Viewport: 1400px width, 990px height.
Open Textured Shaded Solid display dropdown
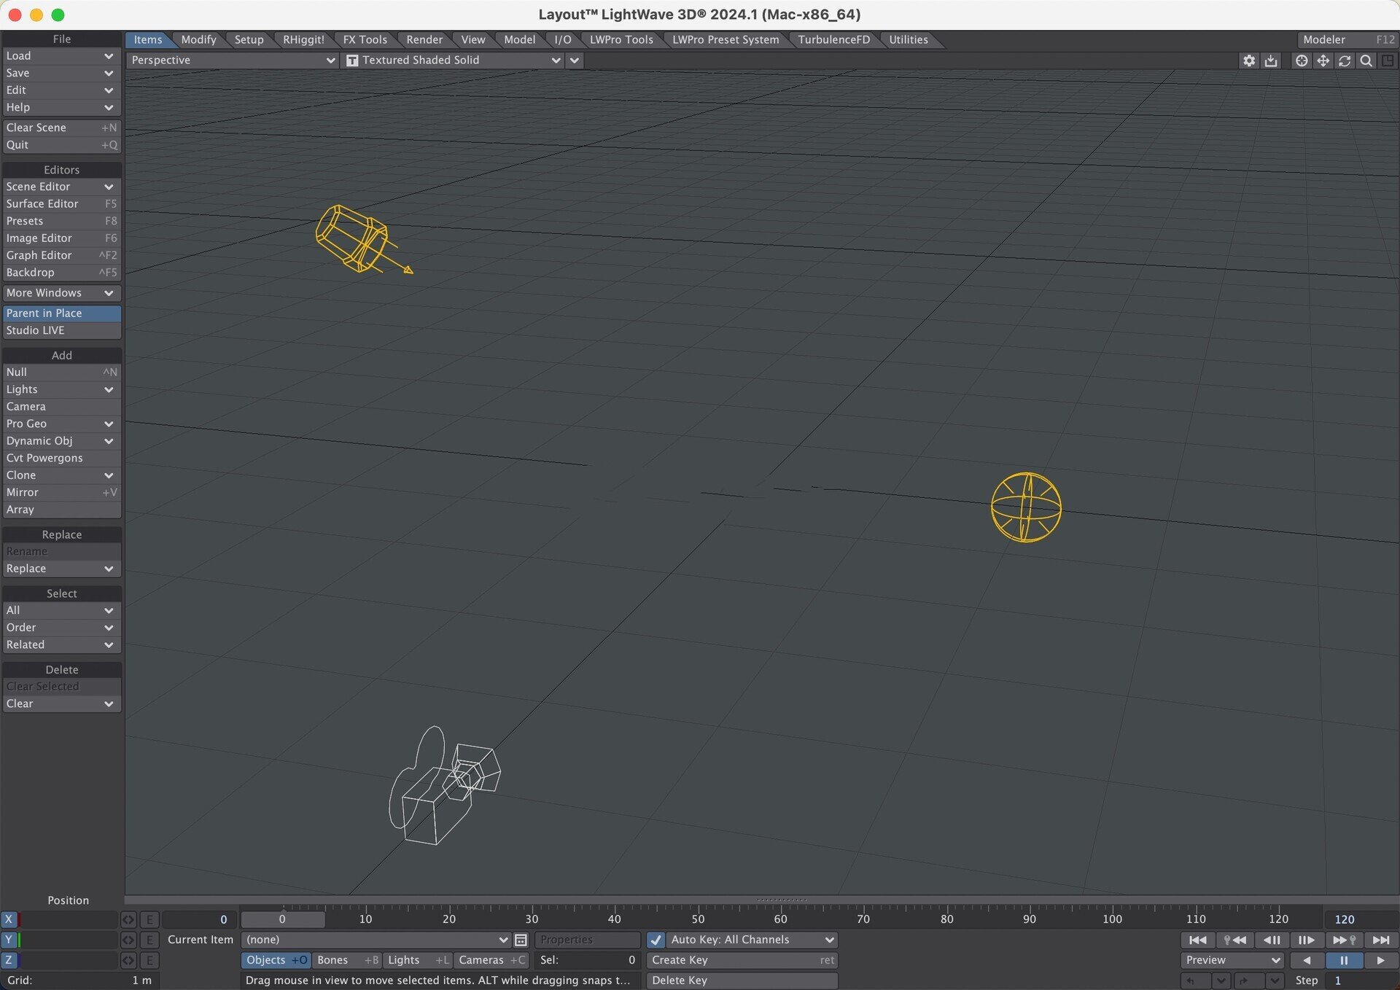tap(453, 61)
